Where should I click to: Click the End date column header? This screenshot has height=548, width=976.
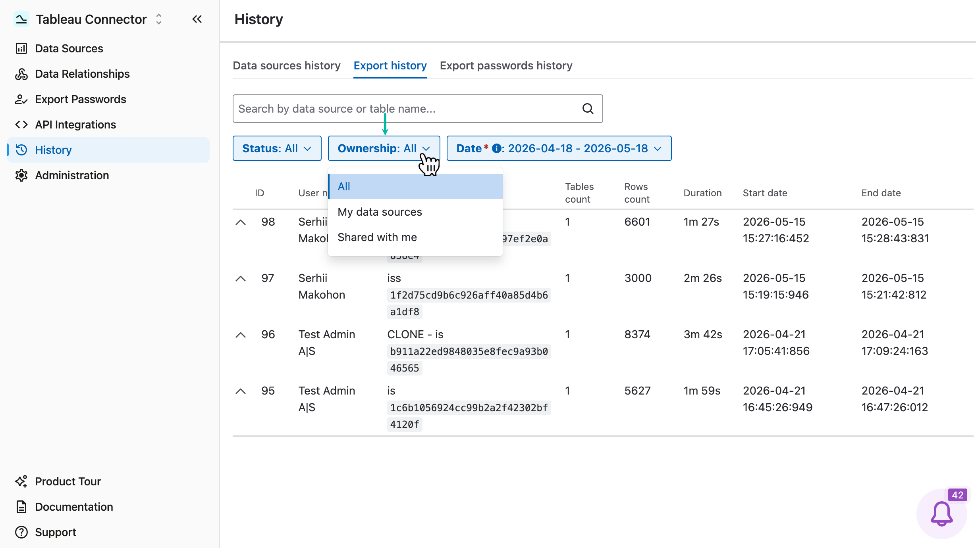point(881,193)
